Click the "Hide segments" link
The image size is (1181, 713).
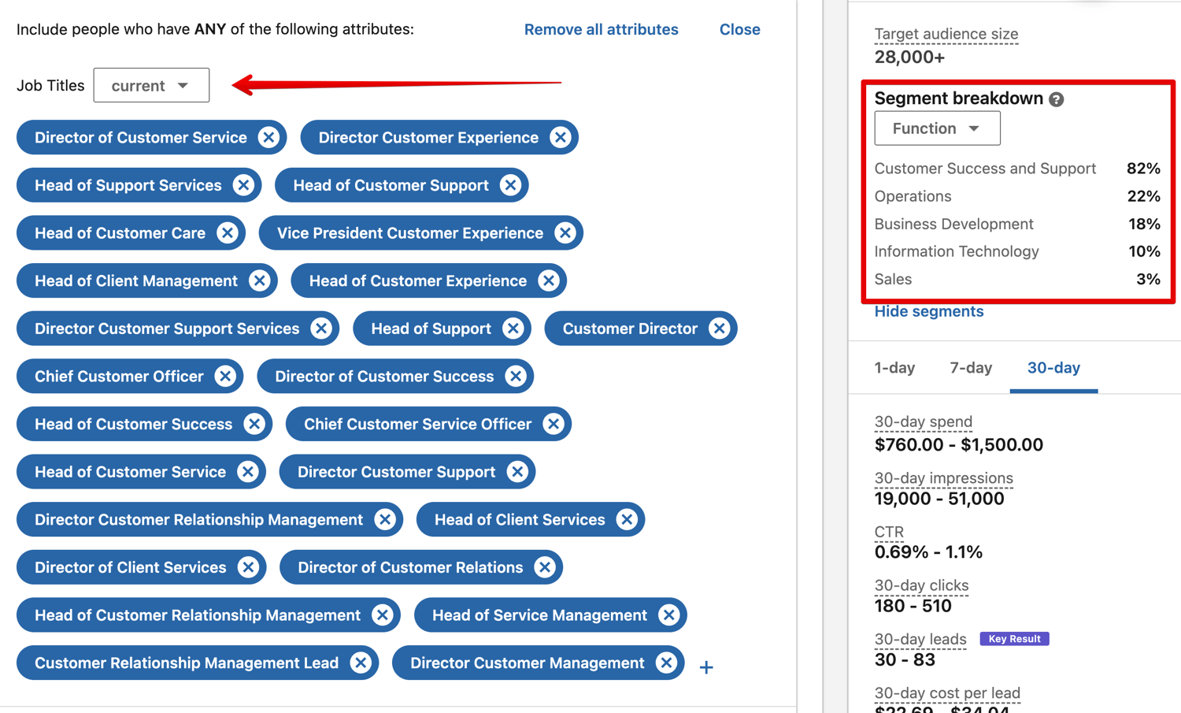tap(928, 310)
